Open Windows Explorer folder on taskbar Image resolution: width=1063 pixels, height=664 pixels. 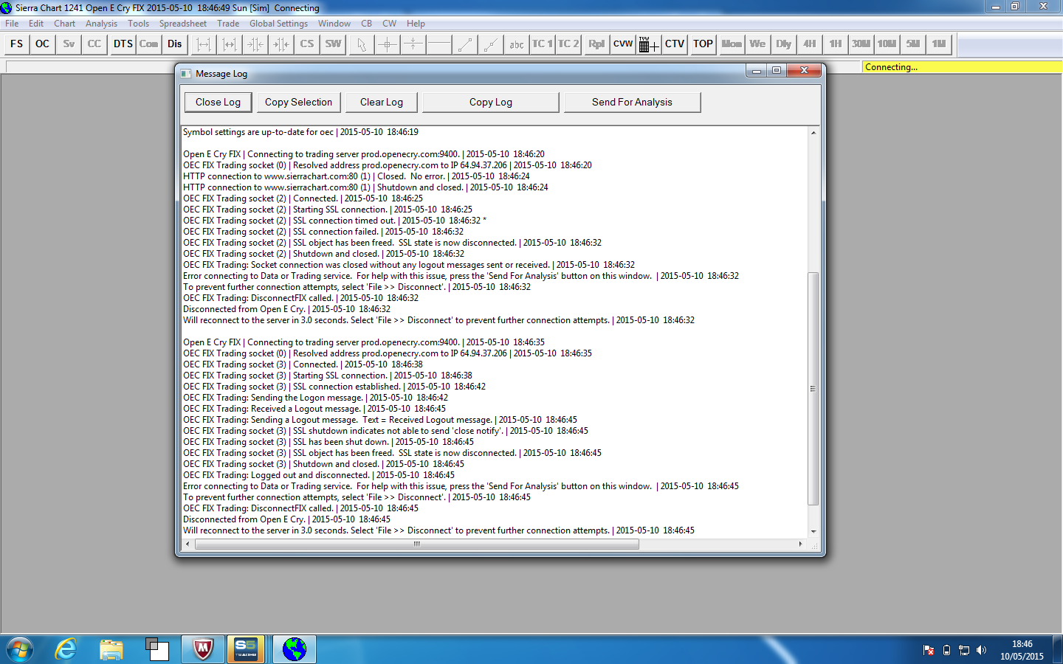coord(111,649)
